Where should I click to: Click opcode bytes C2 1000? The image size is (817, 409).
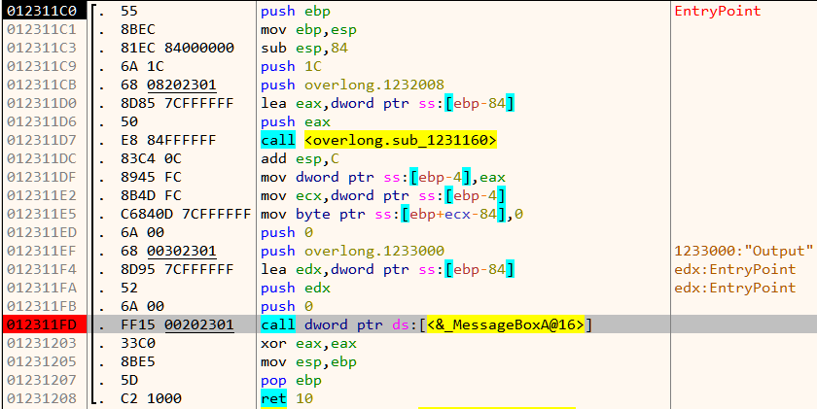tap(151, 398)
